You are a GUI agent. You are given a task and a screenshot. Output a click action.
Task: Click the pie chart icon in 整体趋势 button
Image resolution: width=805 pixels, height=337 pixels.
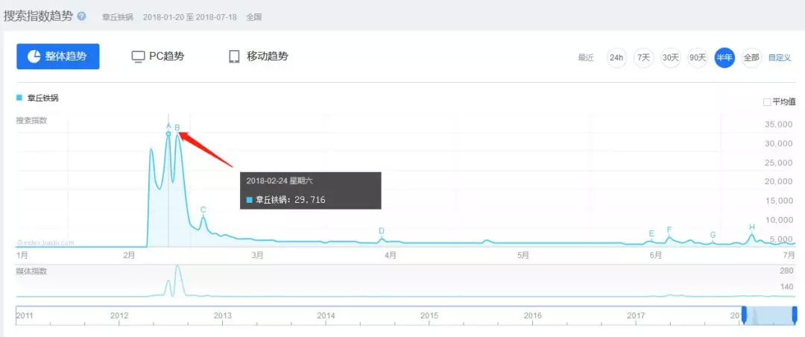pyautogui.click(x=34, y=57)
